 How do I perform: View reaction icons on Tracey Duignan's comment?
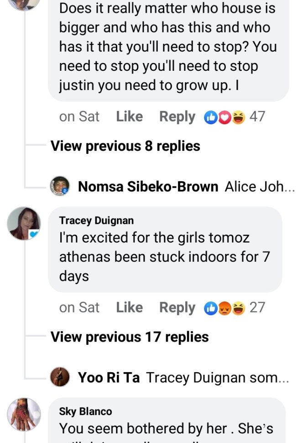tap(224, 308)
